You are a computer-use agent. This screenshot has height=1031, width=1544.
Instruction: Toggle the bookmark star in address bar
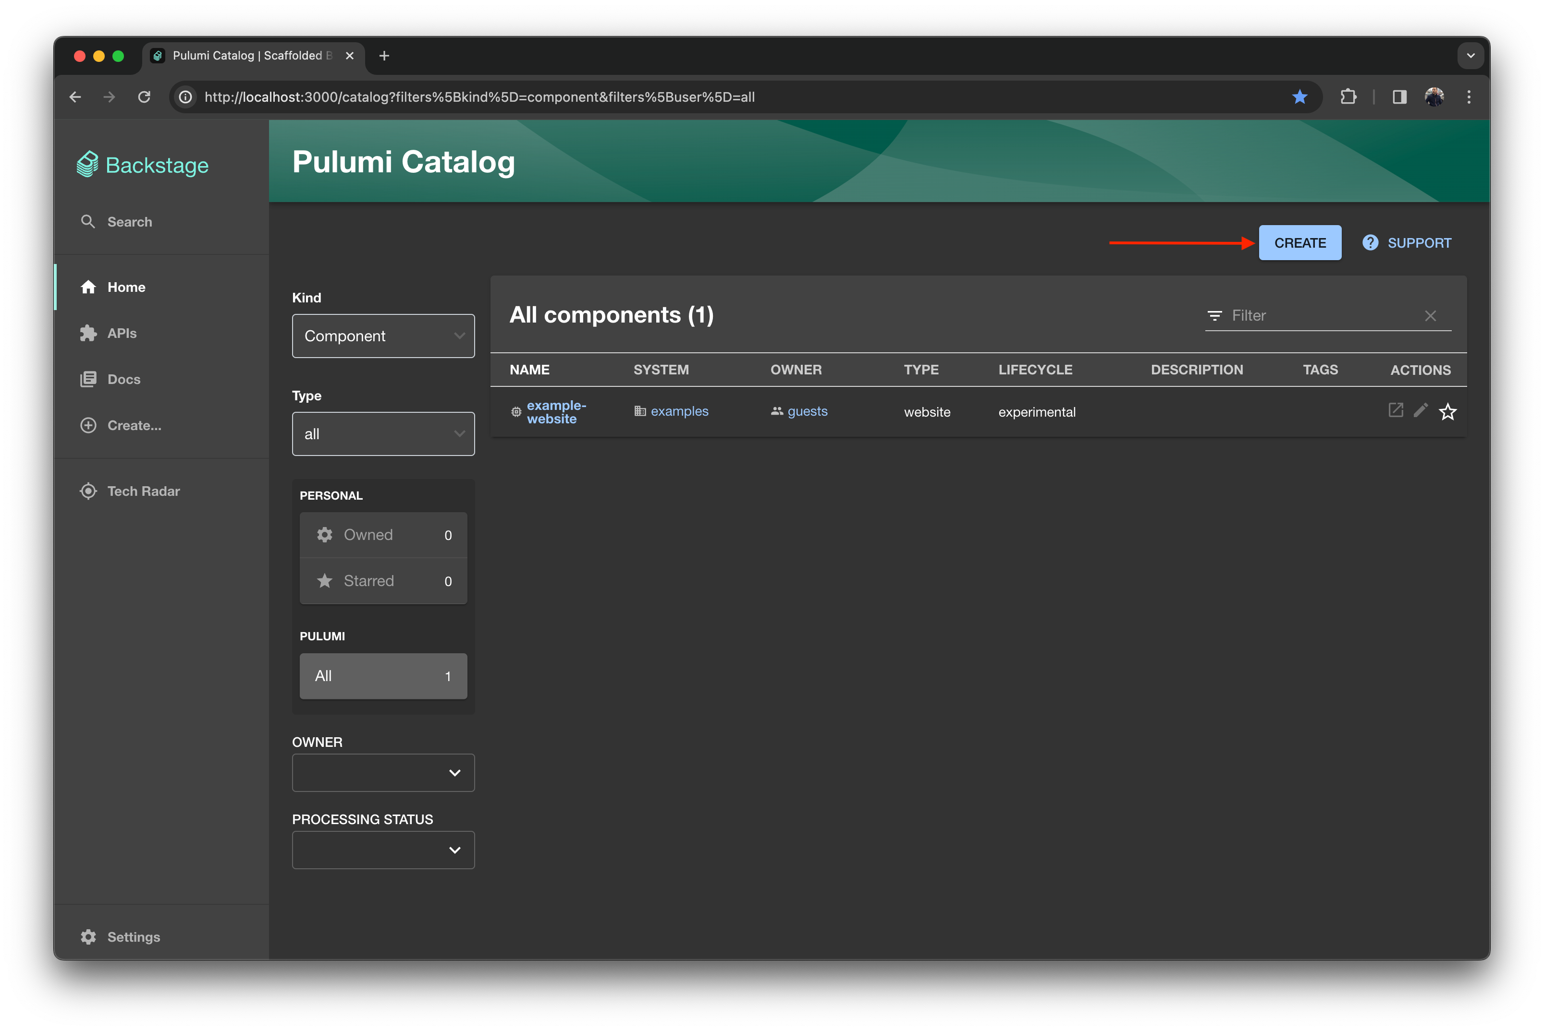coord(1299,97)
